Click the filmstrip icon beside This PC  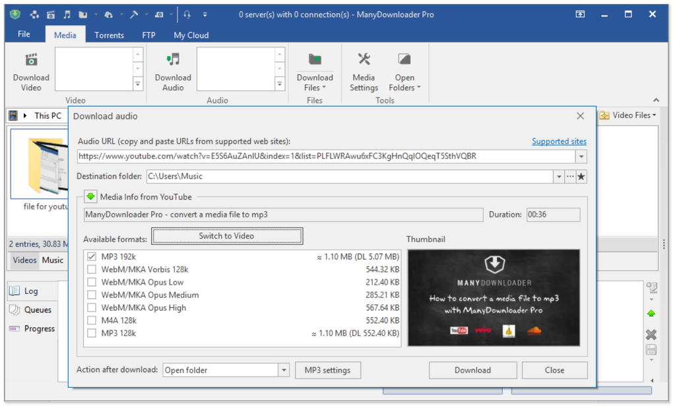(x=13, y=115)
